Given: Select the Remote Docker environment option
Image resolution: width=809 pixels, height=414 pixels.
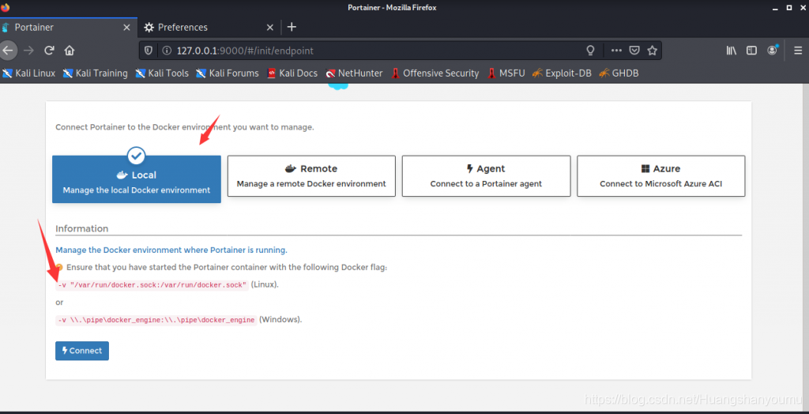Looking at the screenshot, I should (x=311, y=176).
